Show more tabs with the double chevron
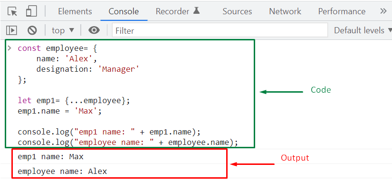This screenshot has height=182, width=392. tap(383, 11)
